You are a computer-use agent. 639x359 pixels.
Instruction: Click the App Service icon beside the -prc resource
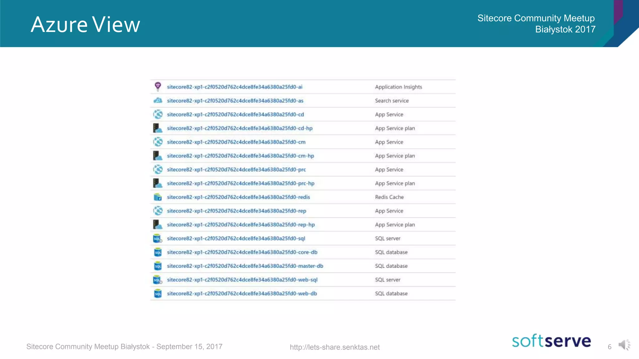[x=158, y=170]
